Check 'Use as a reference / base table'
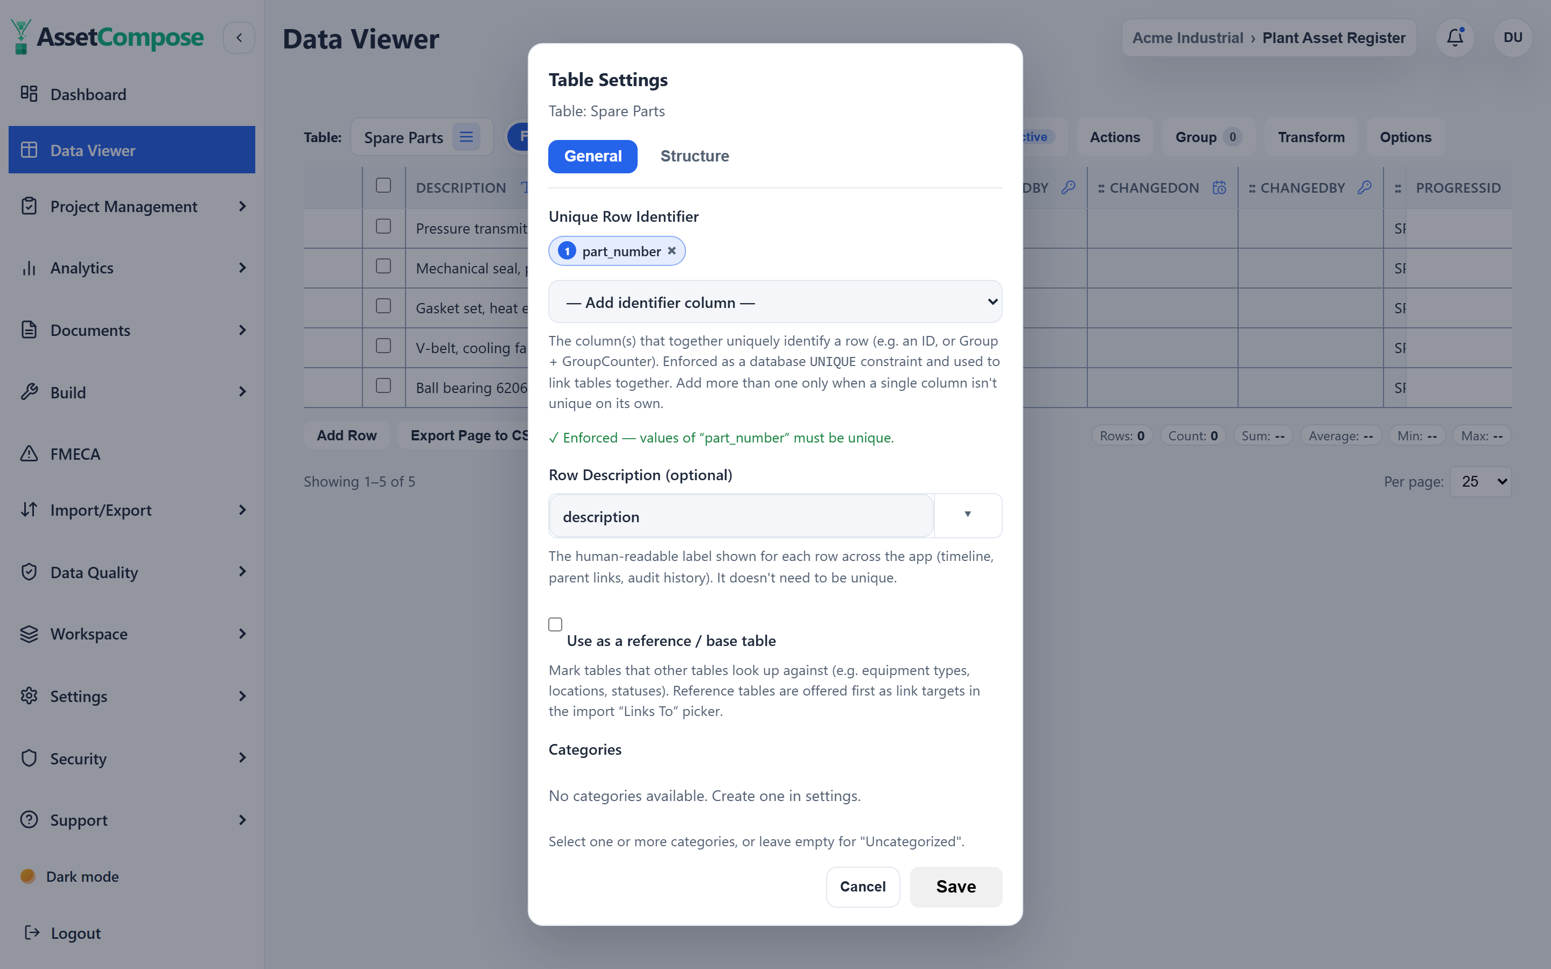The image size is (1551, 969). (555, 624)
